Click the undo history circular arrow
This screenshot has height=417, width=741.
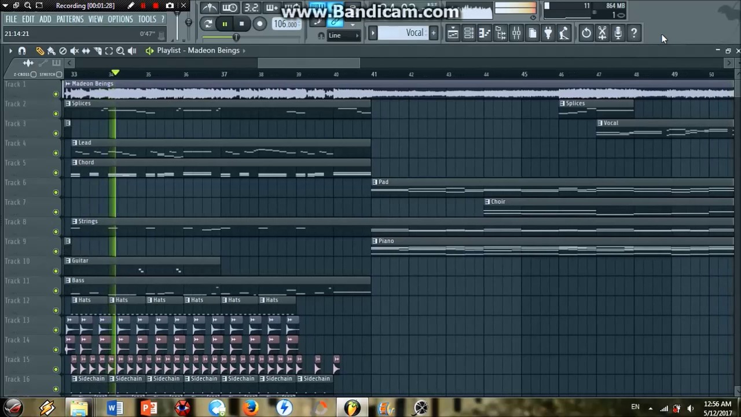(x=586, y=34)
